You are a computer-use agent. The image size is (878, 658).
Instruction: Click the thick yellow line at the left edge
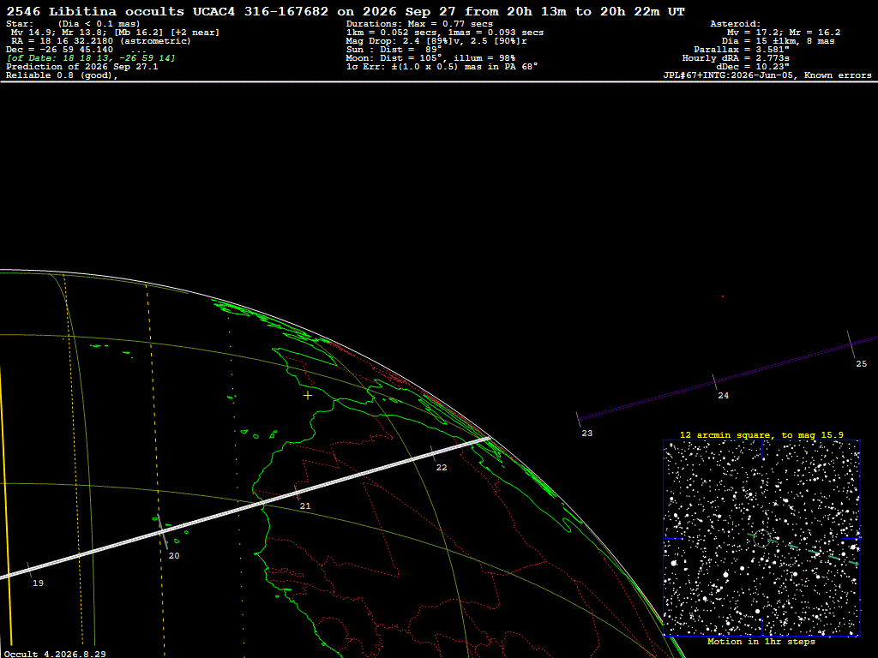coord(6,504)
